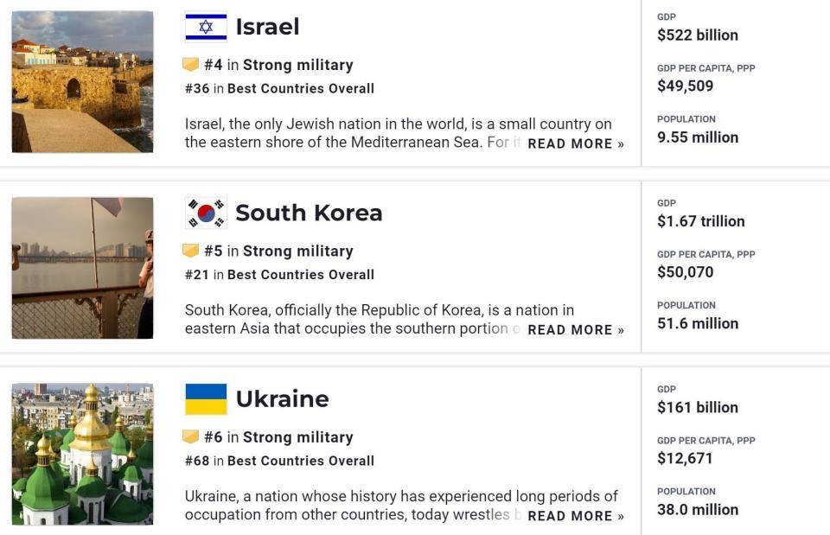830x535 pixels.
Task: Open the Ukraine country title link
Action: (282, 399)
